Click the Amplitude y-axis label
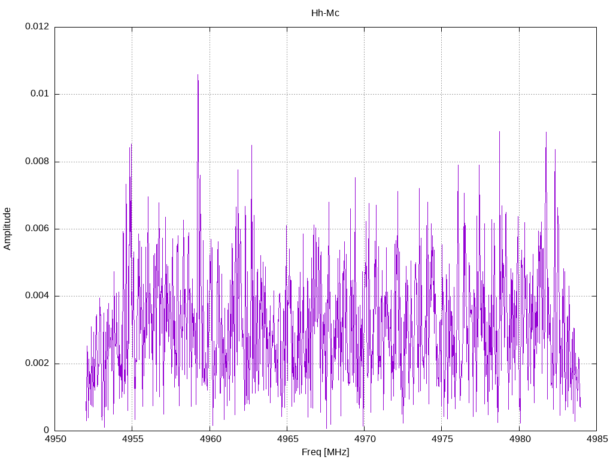613x460 pixels. (x=7, y=229)
